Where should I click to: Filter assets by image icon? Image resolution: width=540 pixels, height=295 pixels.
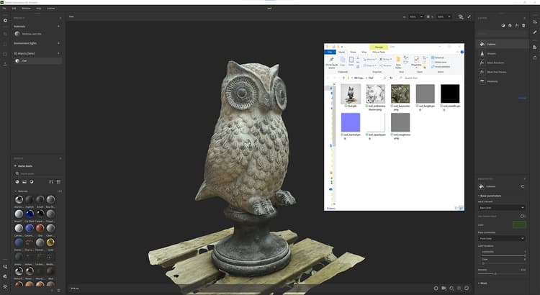pyautogui.click(x=24, y=182)
